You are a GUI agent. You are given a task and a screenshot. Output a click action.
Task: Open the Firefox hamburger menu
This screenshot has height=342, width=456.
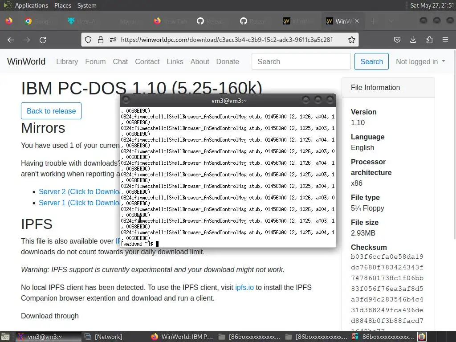(x=445, y=40)
